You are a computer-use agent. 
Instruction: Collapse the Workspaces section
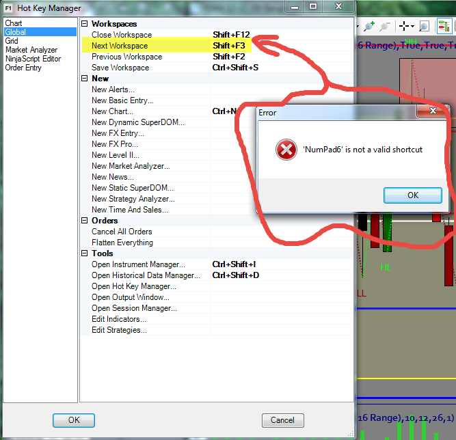84,23
